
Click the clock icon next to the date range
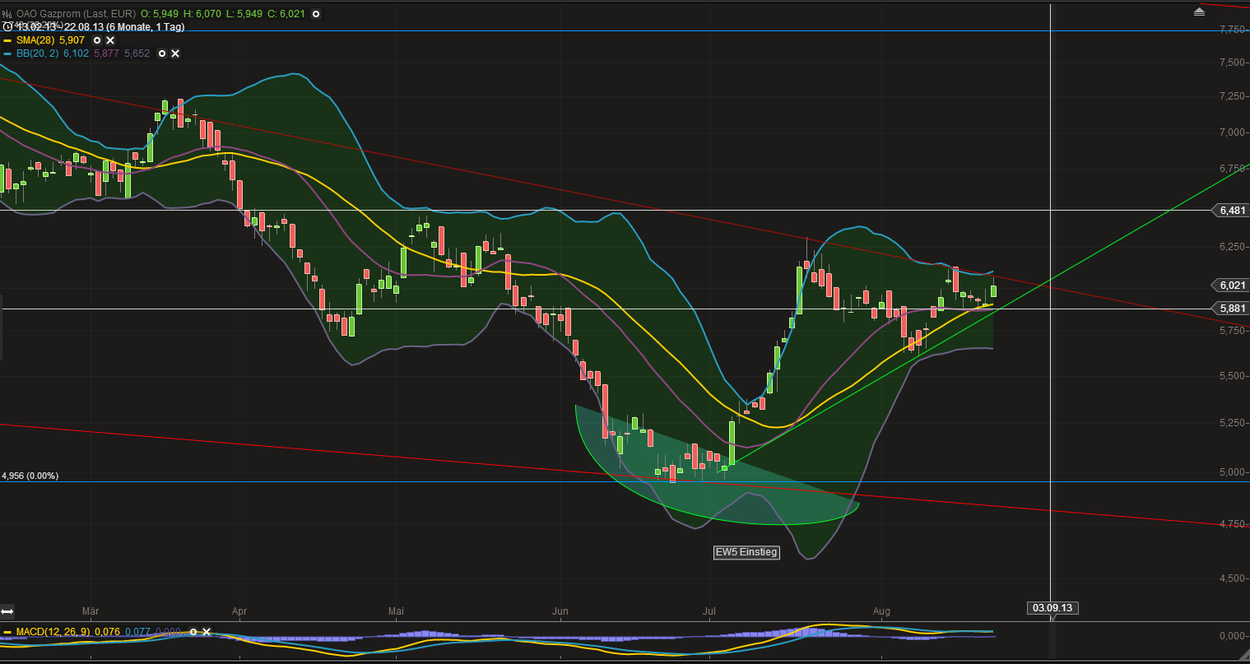[x=7, y=26]
